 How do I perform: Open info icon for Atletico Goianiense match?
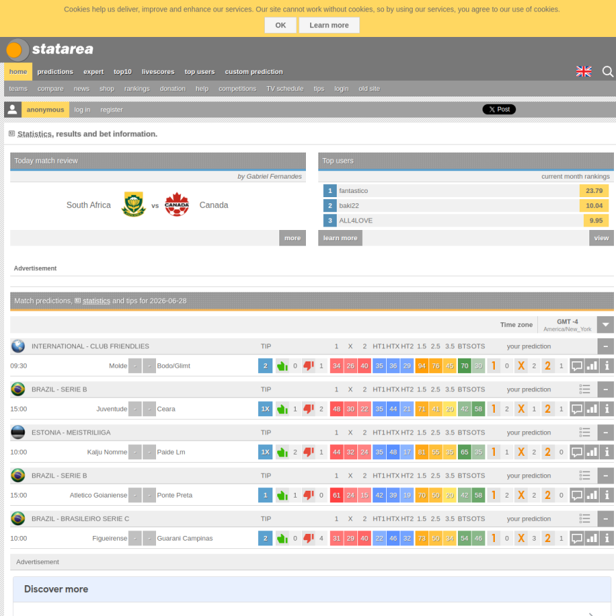pyautogui.click(x=607, y=496)
